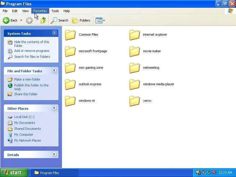Screen dimensions: 236x177
Task: Click the My Network Places icon
Action: click(x=10, y=141)
